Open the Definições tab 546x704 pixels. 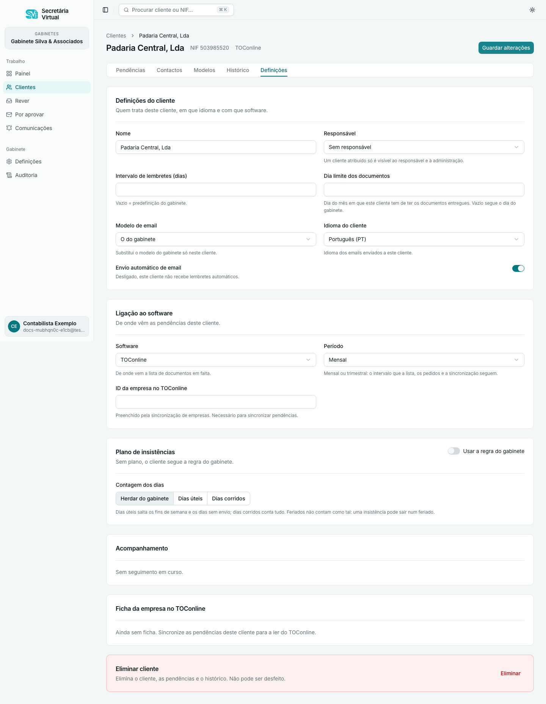tap(274, 70)
